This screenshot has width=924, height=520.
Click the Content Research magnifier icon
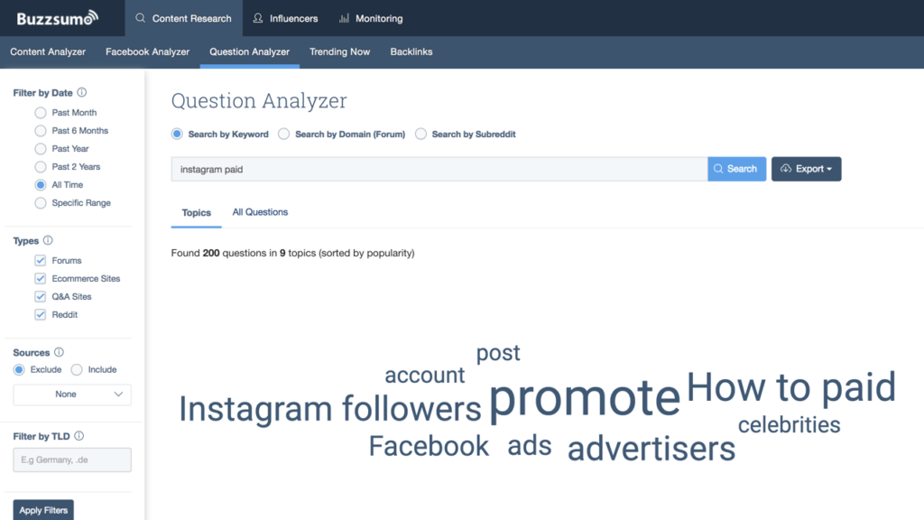click(140, 18)
